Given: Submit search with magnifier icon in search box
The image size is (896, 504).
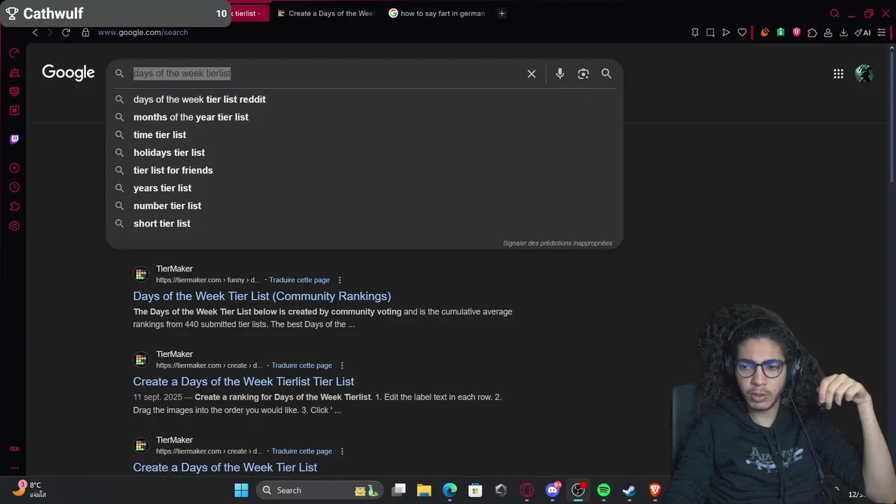Looking at the screenshot, I should click(606, 73).
